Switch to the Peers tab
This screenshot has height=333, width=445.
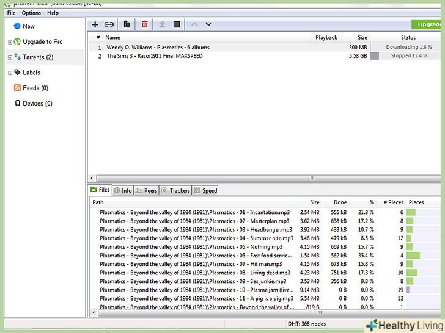click(x=146, y=190)
